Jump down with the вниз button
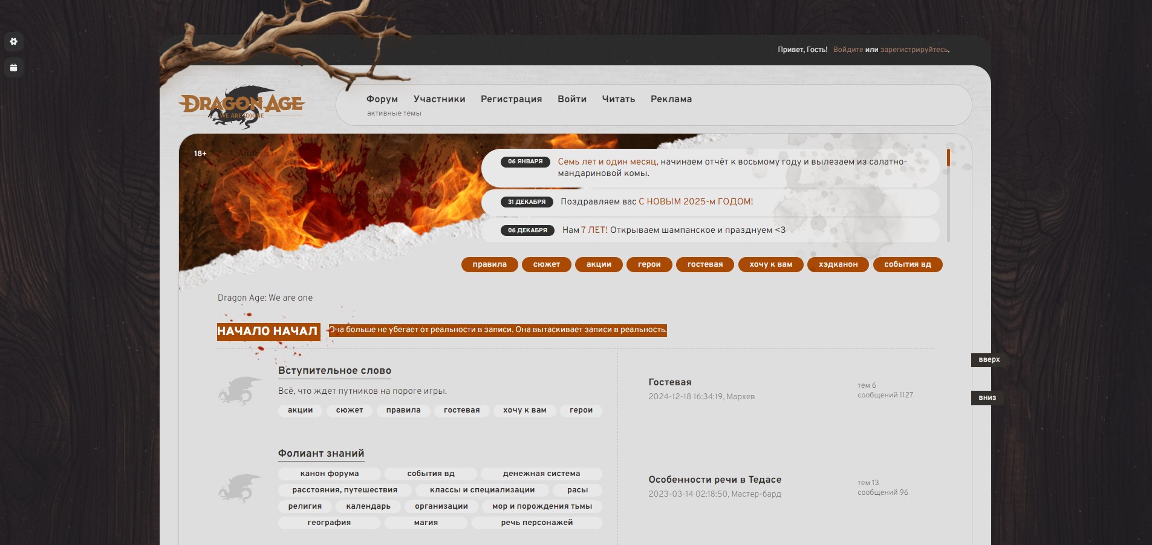Screen dimensions: 1152x545 (x=988, y=397)
